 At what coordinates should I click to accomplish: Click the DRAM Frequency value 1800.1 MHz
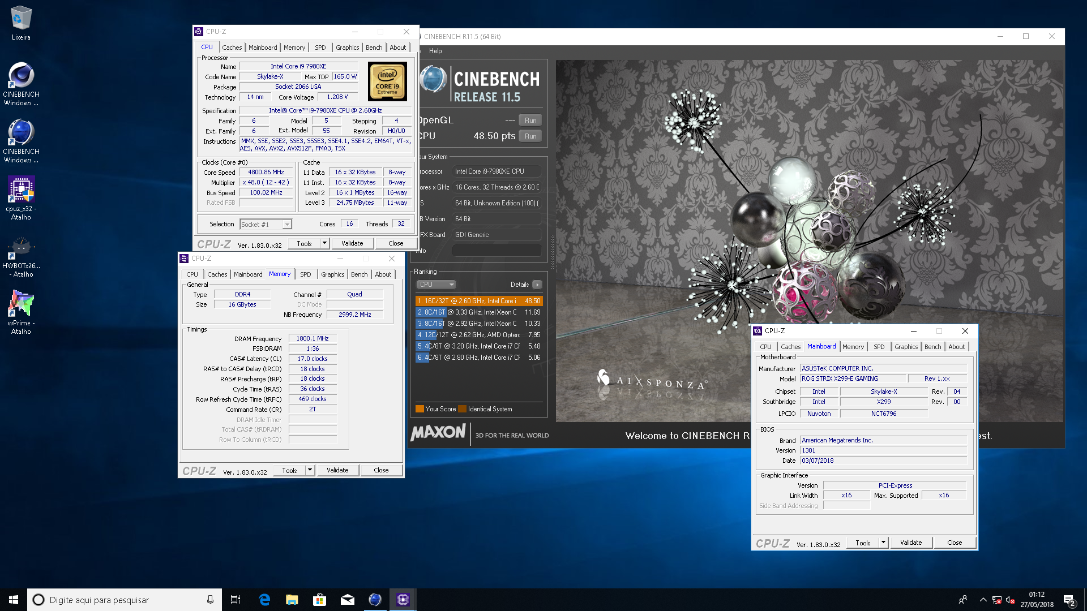313,338
